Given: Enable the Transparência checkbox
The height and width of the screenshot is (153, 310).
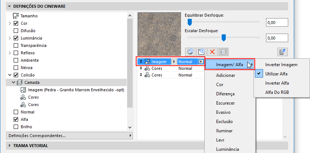Looking at the screenshot, I should [x=16, y=45].
